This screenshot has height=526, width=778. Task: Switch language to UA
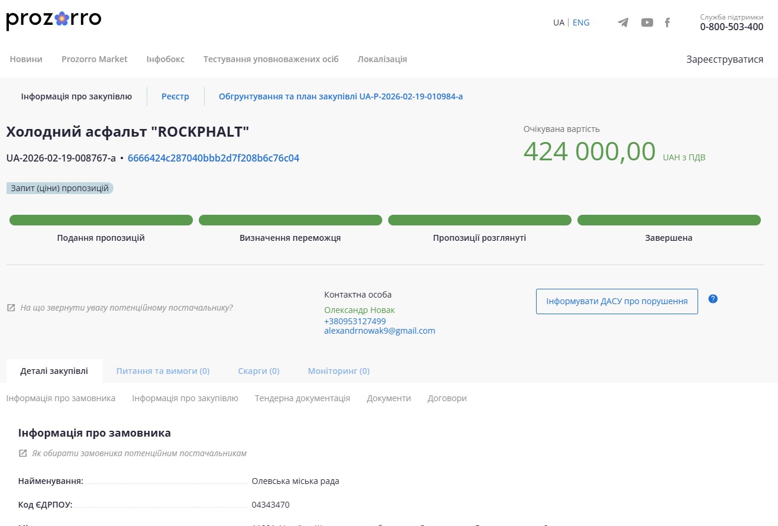559,22
